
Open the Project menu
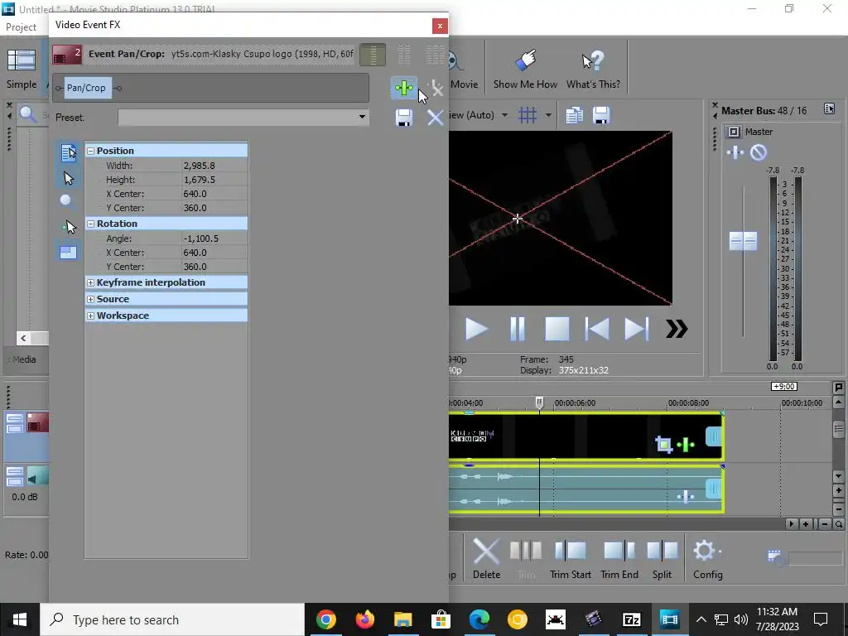point(21,27)
